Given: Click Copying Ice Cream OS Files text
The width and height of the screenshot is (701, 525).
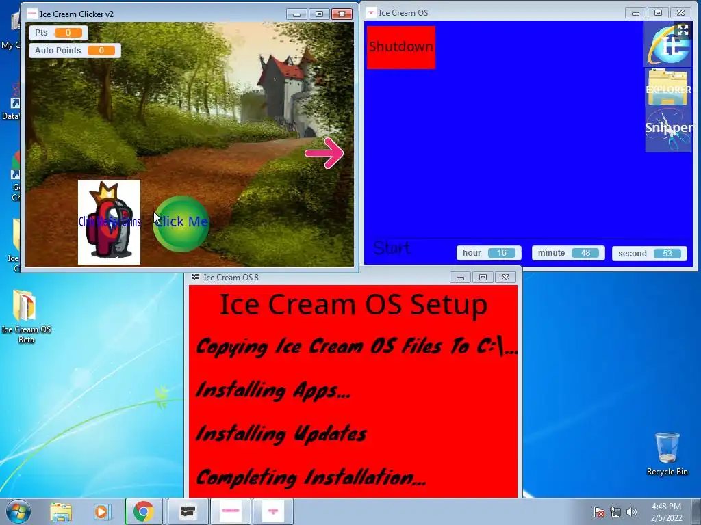Looking at the screenshot, I should click(356, 347).
